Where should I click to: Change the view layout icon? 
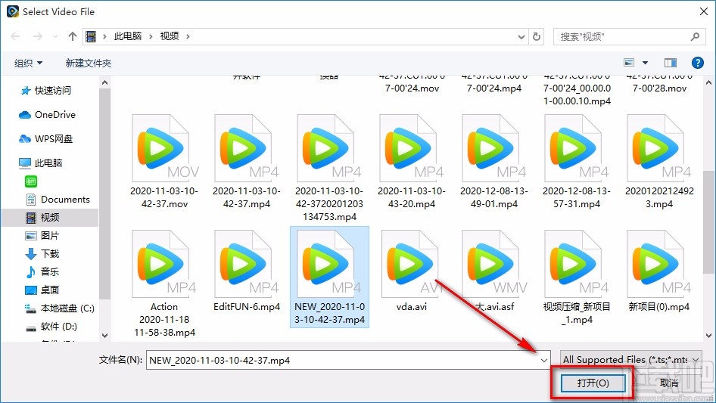click(x=629, y=63)
